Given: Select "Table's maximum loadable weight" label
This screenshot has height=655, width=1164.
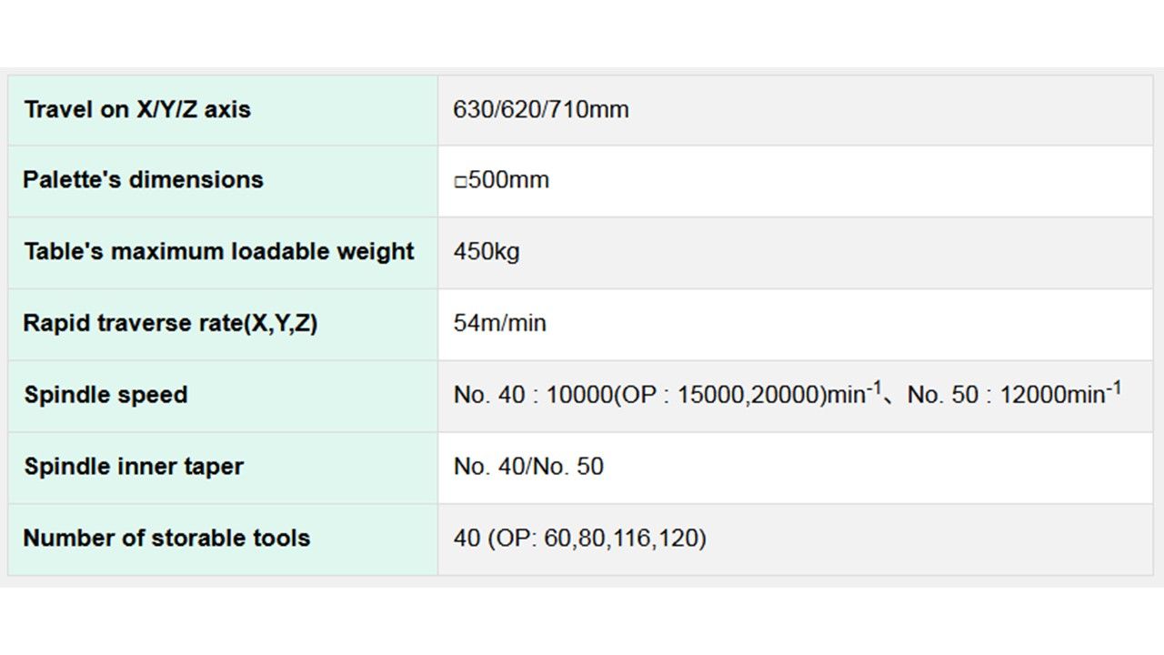Looking at the screenshot, I should (219, 252).
